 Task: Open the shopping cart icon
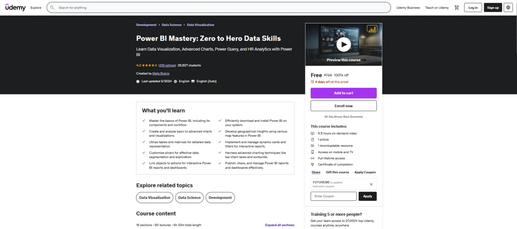[457, 7]
